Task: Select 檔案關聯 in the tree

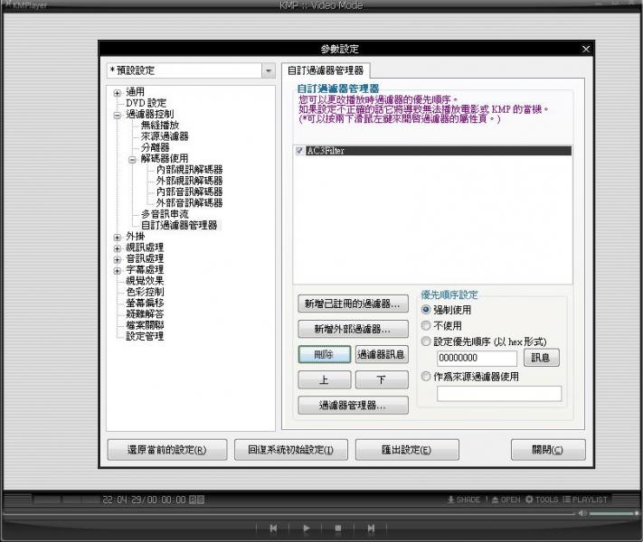Action: (x=145, y=325)
